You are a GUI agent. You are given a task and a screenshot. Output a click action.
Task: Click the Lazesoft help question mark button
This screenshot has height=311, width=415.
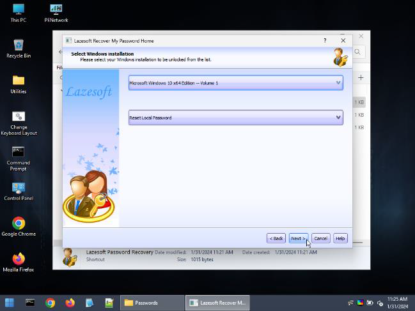325,40
